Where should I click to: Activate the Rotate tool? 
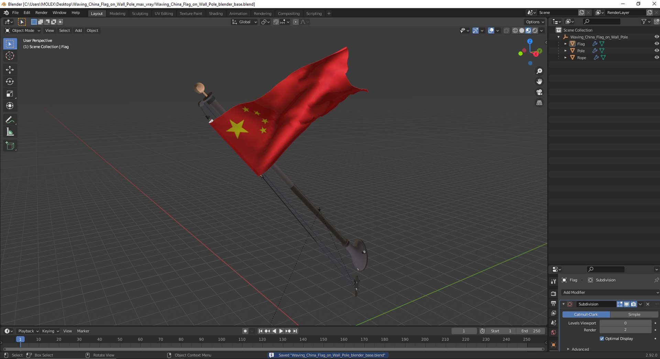pos(10,82)
